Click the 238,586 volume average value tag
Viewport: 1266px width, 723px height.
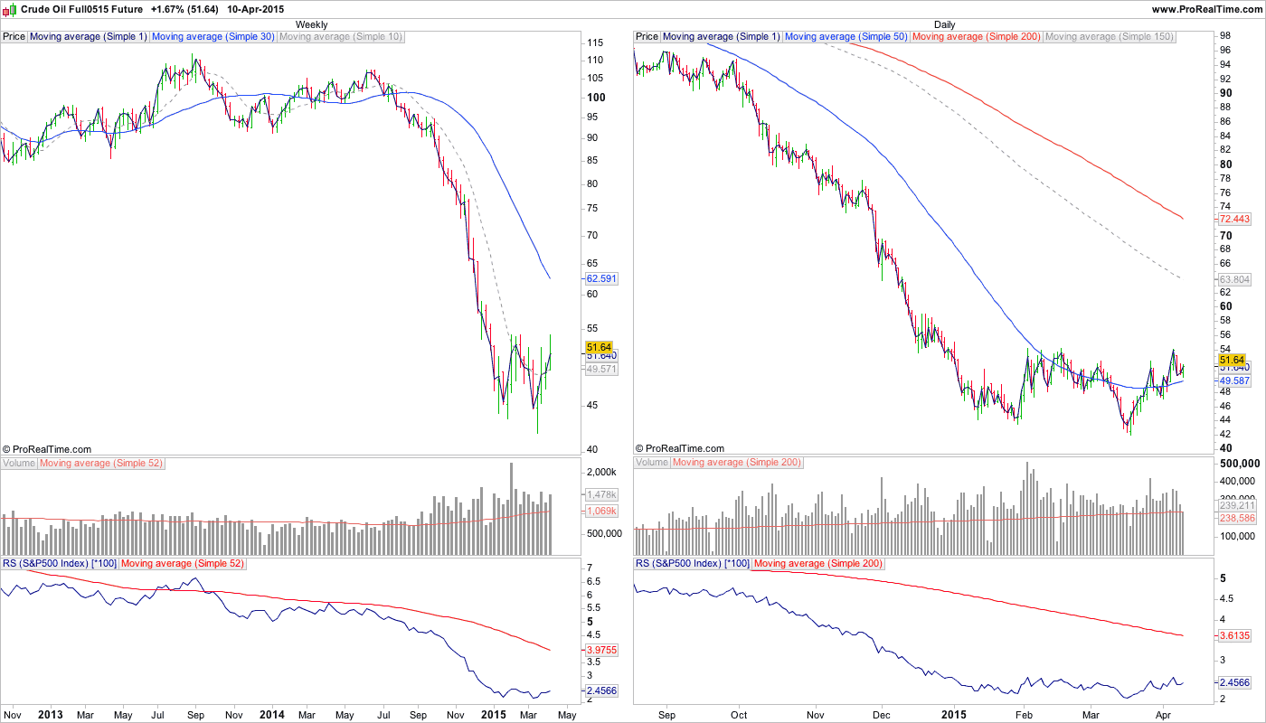(x=1236, y=519)
